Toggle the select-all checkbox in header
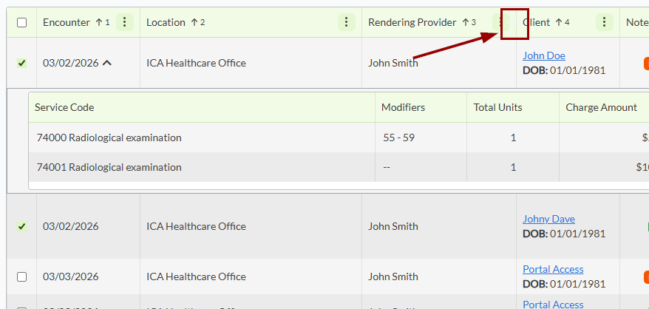This screenshot has height=309, width=649. (x=21, y=22)
